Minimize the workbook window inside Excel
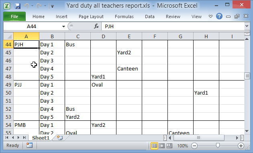Screen dimensions: 253x153 (x=228, y=17)
